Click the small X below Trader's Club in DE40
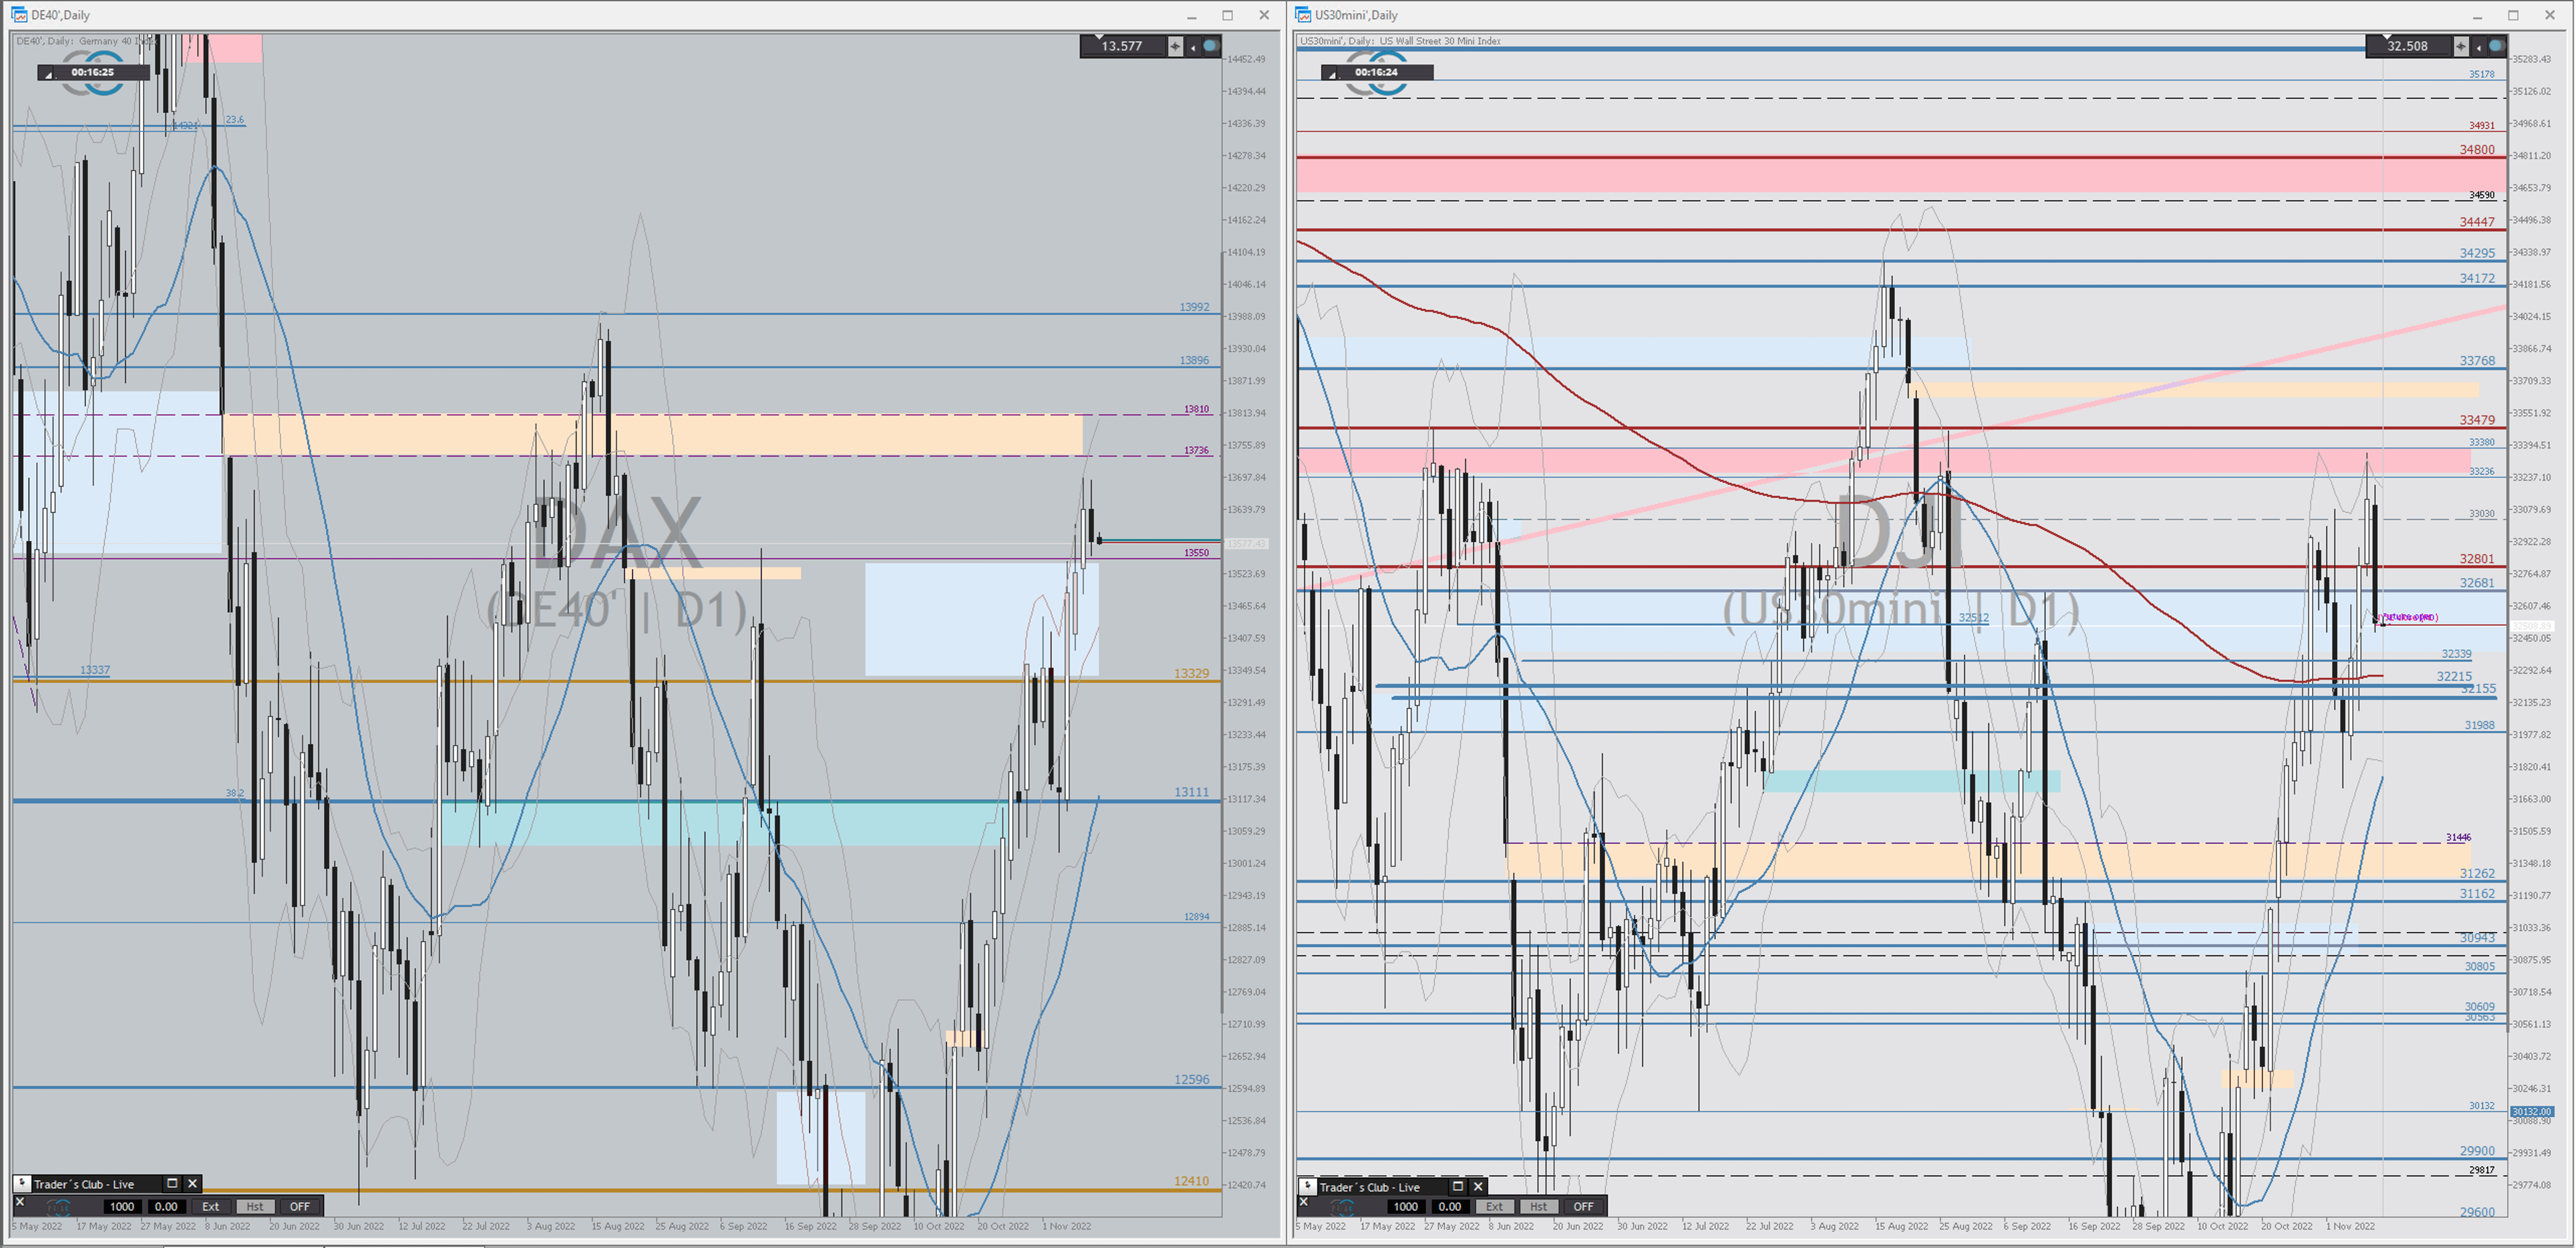This screenshot has width=2576, height=1248. tap(20, 1202)
